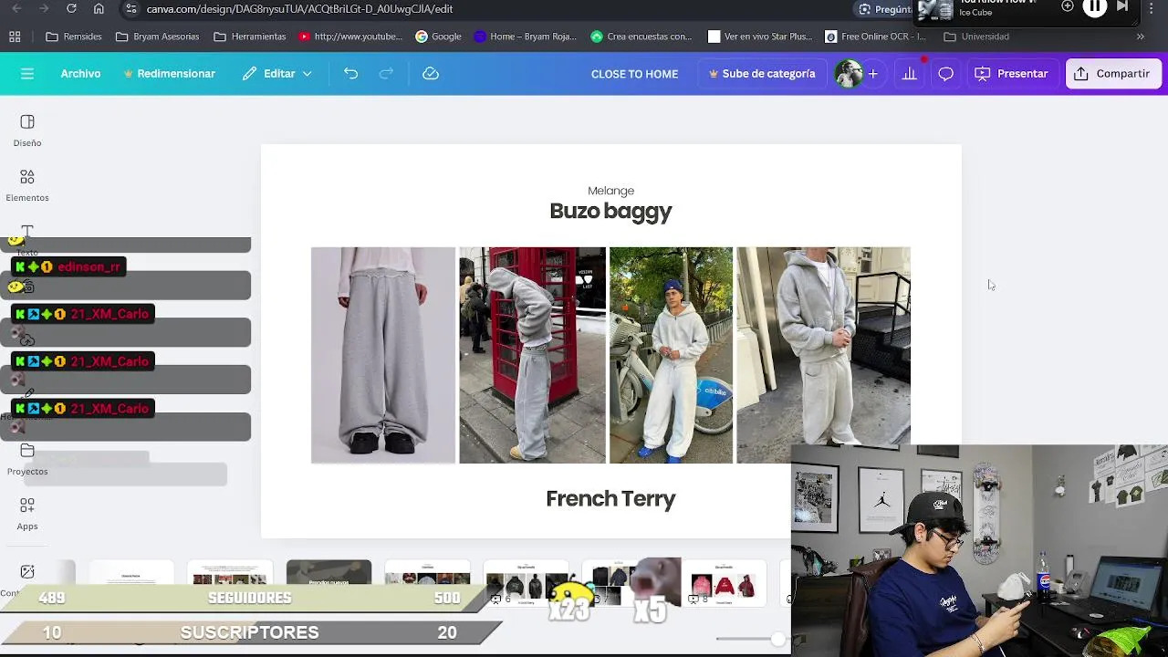This screenshot has width=1168, height=657.
Task: Select the French Terry heading
Action: [x=610, y=498]
